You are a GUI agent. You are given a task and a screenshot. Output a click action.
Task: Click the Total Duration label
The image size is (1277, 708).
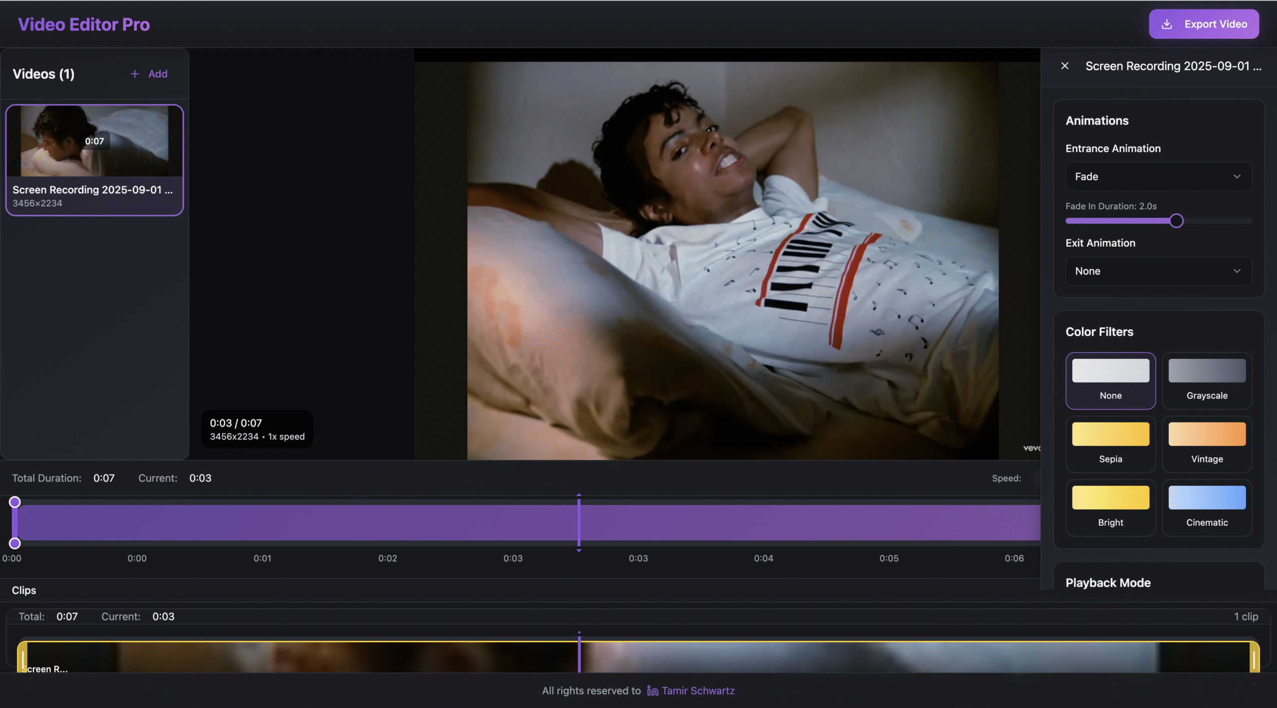(46, 478)
